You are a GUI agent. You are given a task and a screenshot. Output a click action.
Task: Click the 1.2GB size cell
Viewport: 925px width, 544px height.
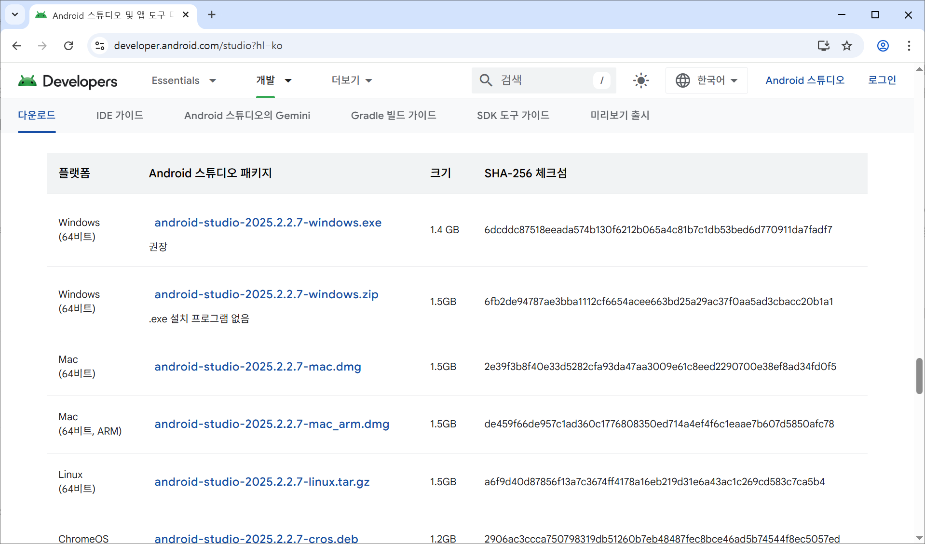[443, 539]
